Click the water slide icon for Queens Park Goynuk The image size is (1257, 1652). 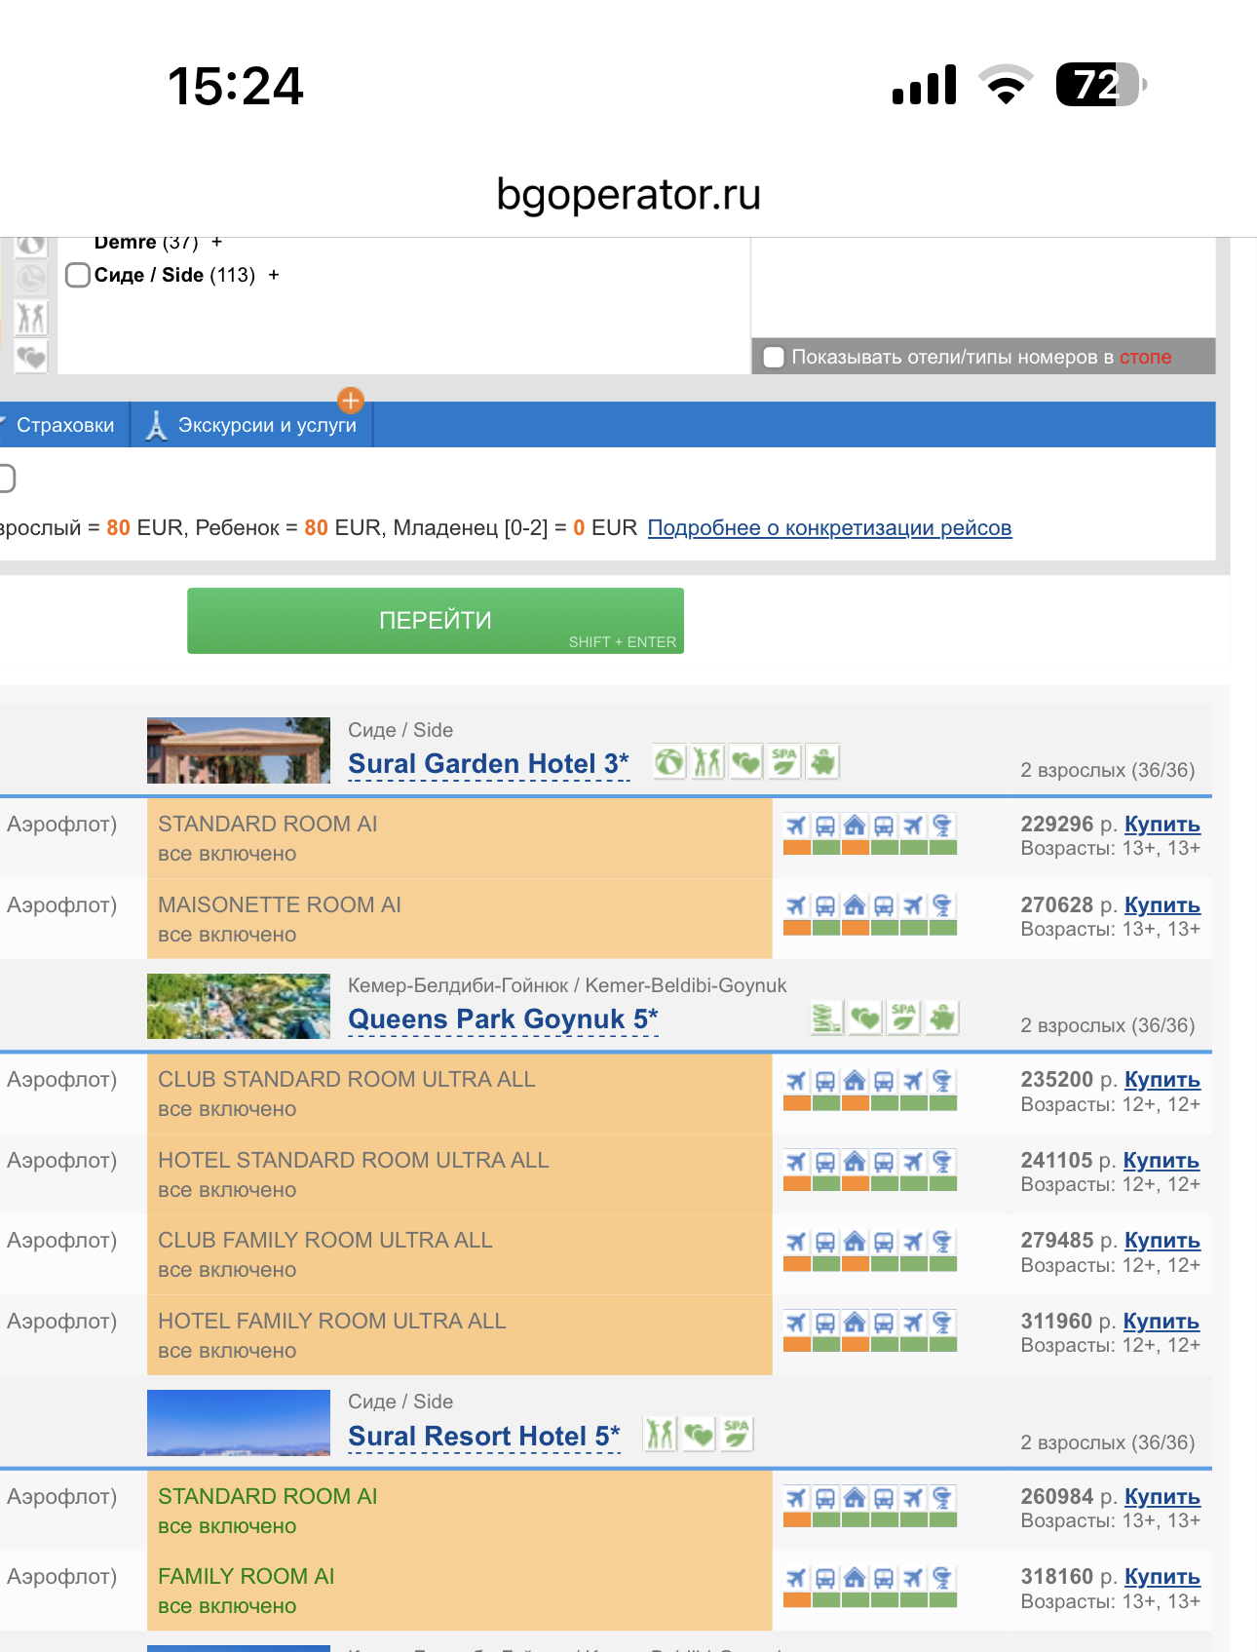point(826,1018)
